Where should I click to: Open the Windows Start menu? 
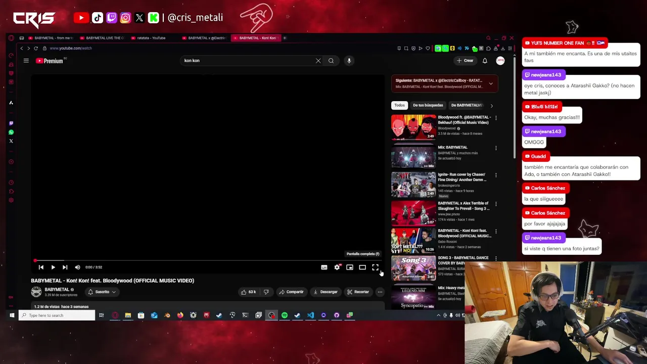tap(12, 315)
